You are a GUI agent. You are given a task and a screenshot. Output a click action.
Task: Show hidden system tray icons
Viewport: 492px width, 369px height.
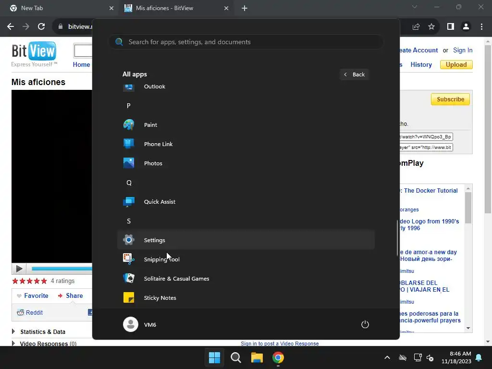387,357
